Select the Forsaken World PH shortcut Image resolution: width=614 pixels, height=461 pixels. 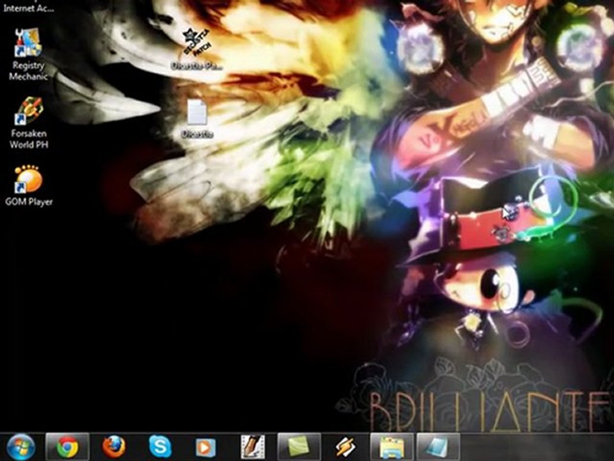point(29,123)
